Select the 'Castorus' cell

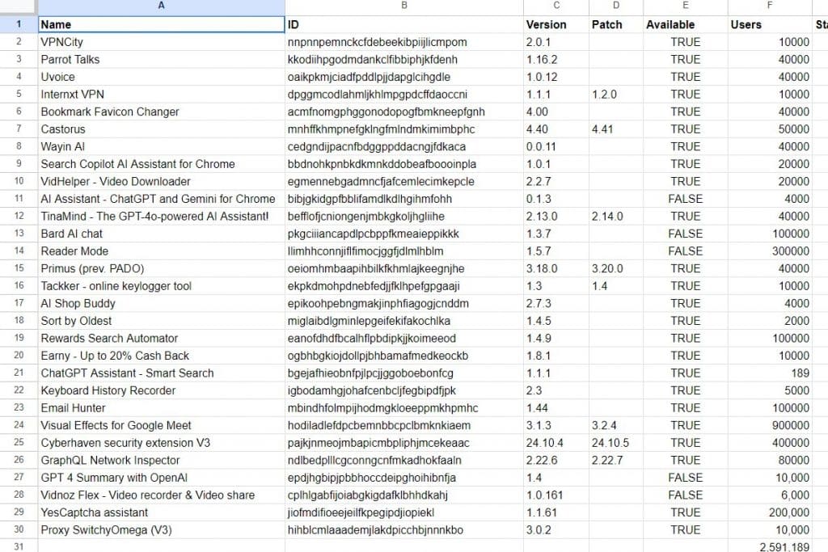pos(161,129)
